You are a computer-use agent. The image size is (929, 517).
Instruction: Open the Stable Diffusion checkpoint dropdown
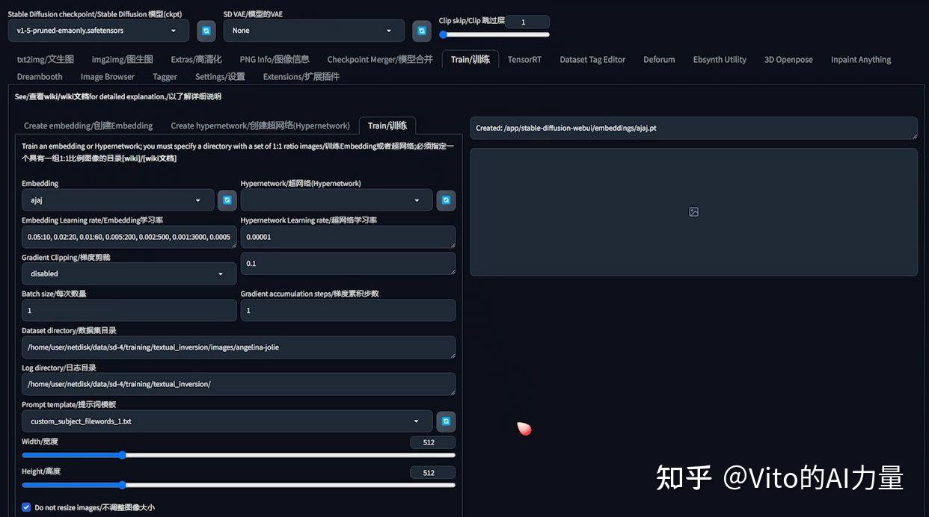click(x=97, y=31)
